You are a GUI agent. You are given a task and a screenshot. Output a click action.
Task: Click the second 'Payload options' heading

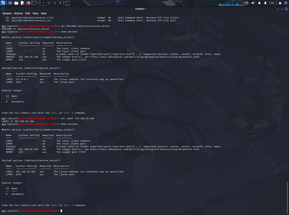(x=31, y=160)
